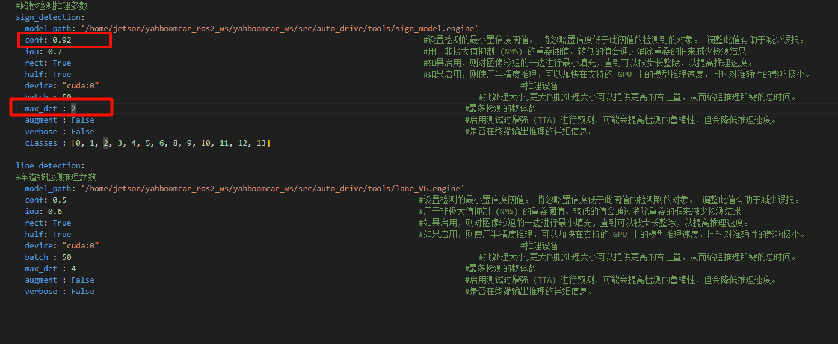Click 'augment : False' under line_detection
838x344 pixels.
[60, 280]
